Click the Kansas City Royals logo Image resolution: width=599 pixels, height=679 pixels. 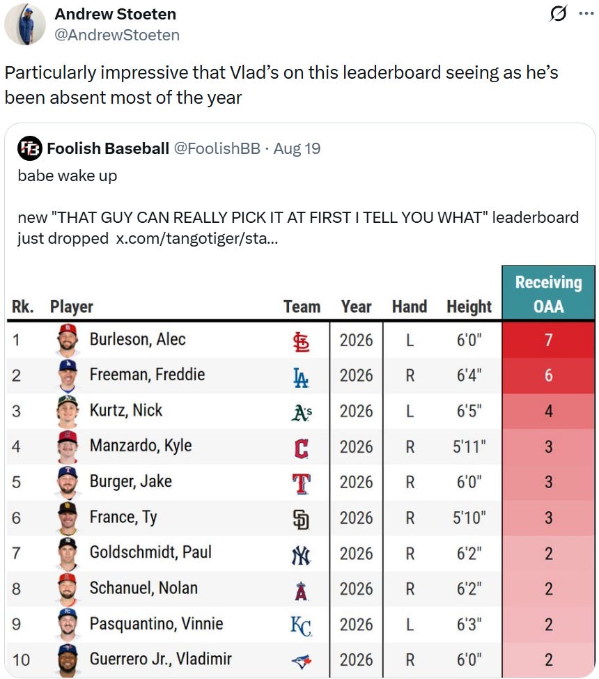(301, 626)
